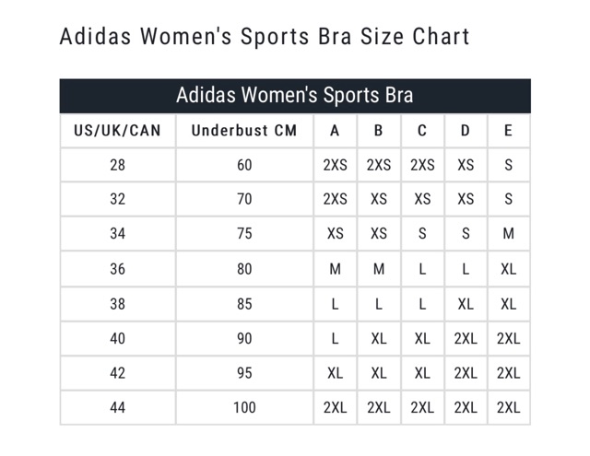This screenshot has height=456, width=590.
Task: Click the page title 'Adidas Women's Sports Bra Size Chart'
Action: click(265, 37)
